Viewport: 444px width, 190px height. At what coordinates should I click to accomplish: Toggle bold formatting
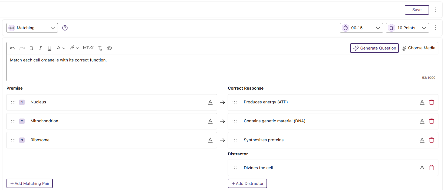coord(31,48)
